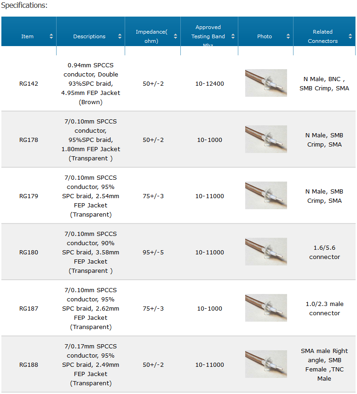Click the Approved Testing Band sort arrows
Image resolution: width=357 pixels, height=394 pixels.
click(233, 36)
